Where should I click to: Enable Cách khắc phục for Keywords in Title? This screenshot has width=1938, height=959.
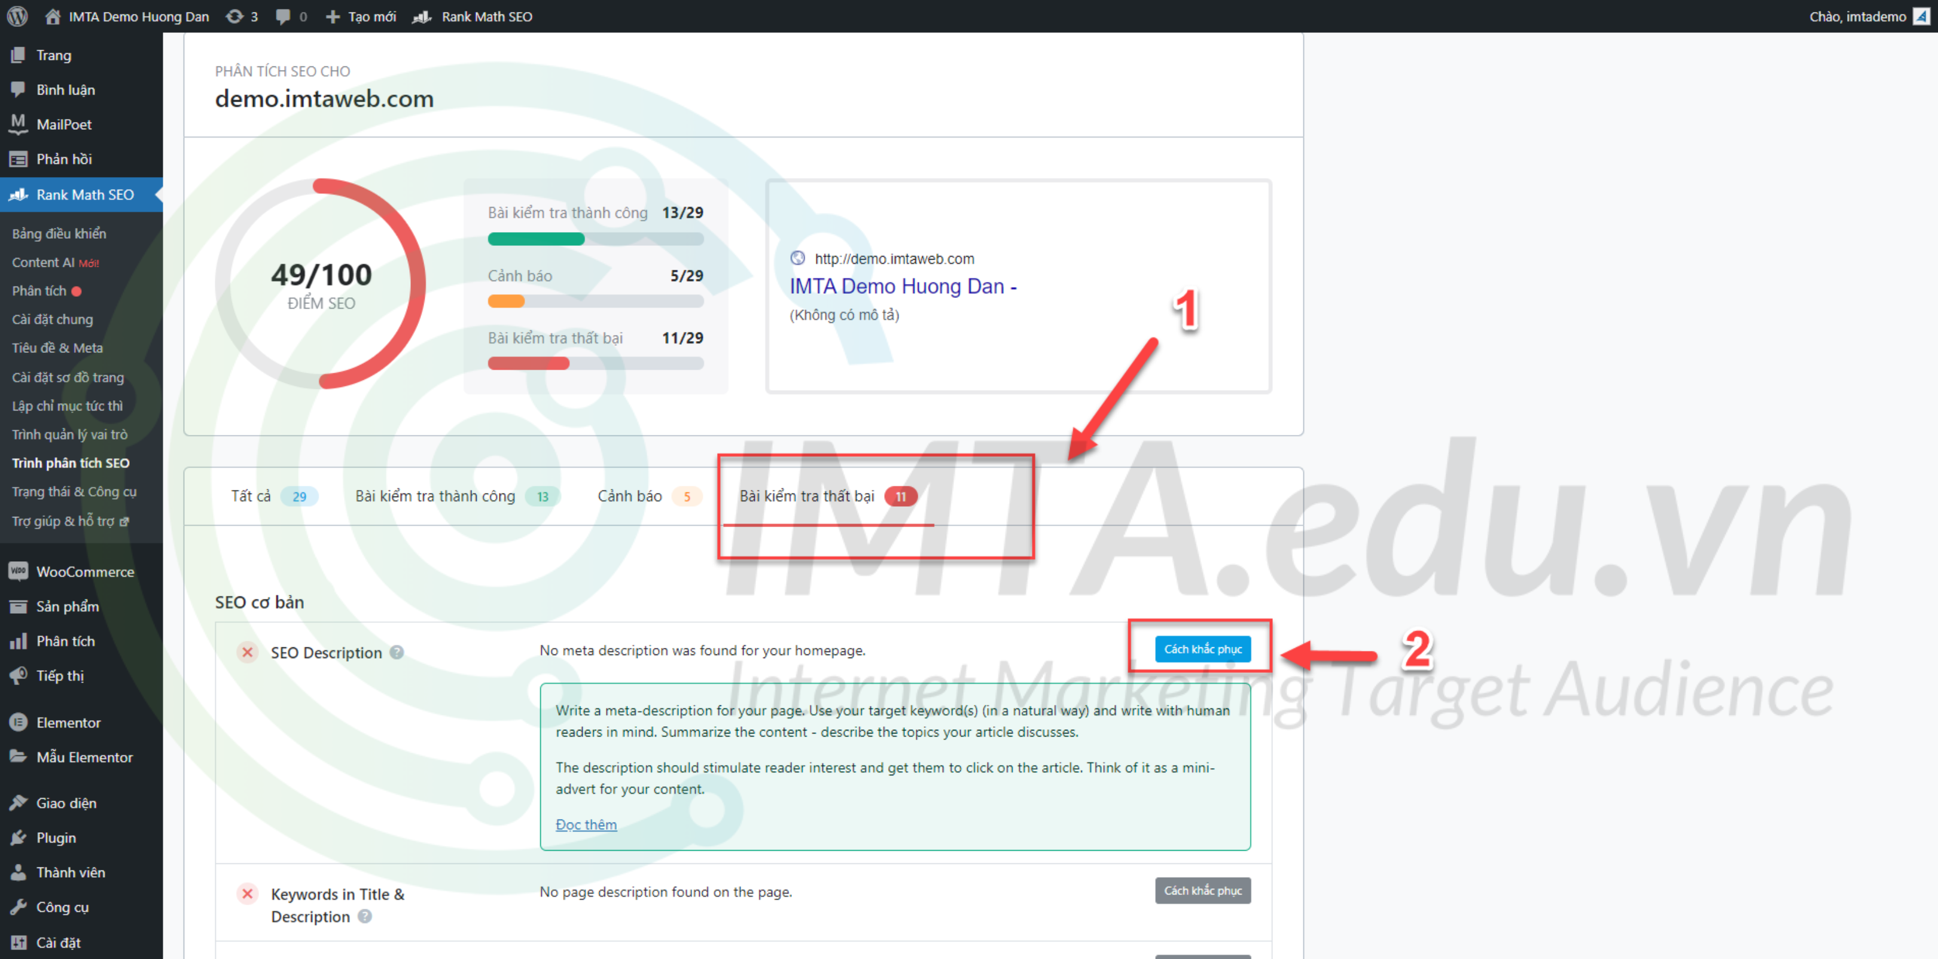1204,890
